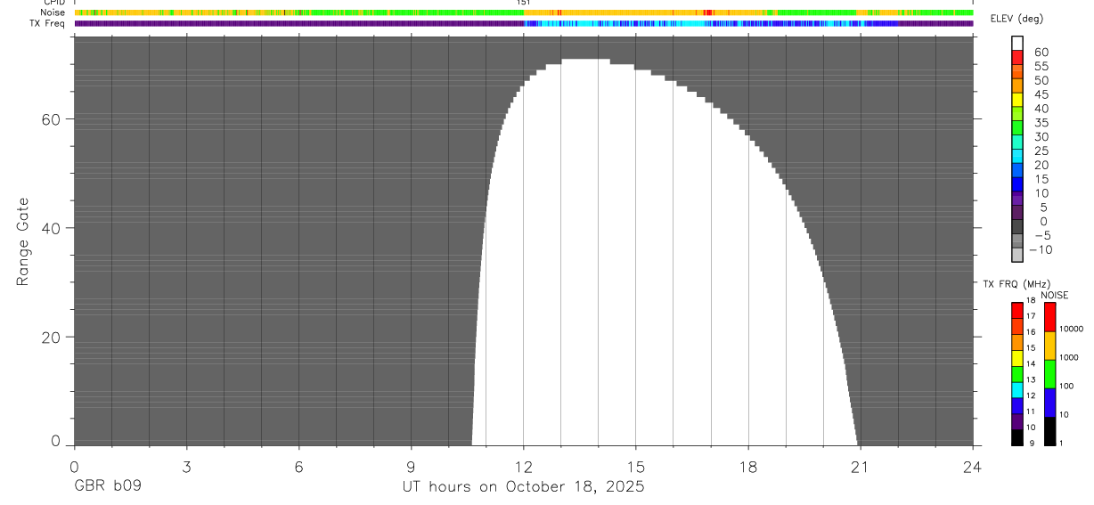This screenshot has height=505, width=1094.
Task: Click the '35' label on ELEV legend
Action: [x=1041, y=123]
